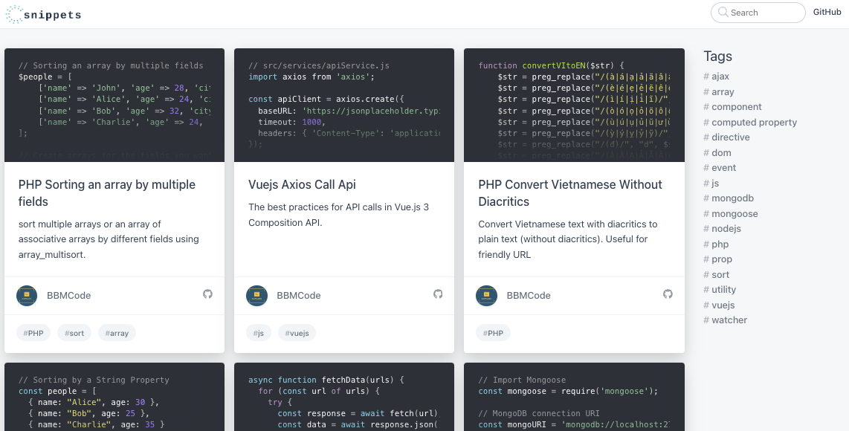Screen dimensions: 849x431
Task: Select the #PHP tag pill on Sorting card
Action: (33, 332)
